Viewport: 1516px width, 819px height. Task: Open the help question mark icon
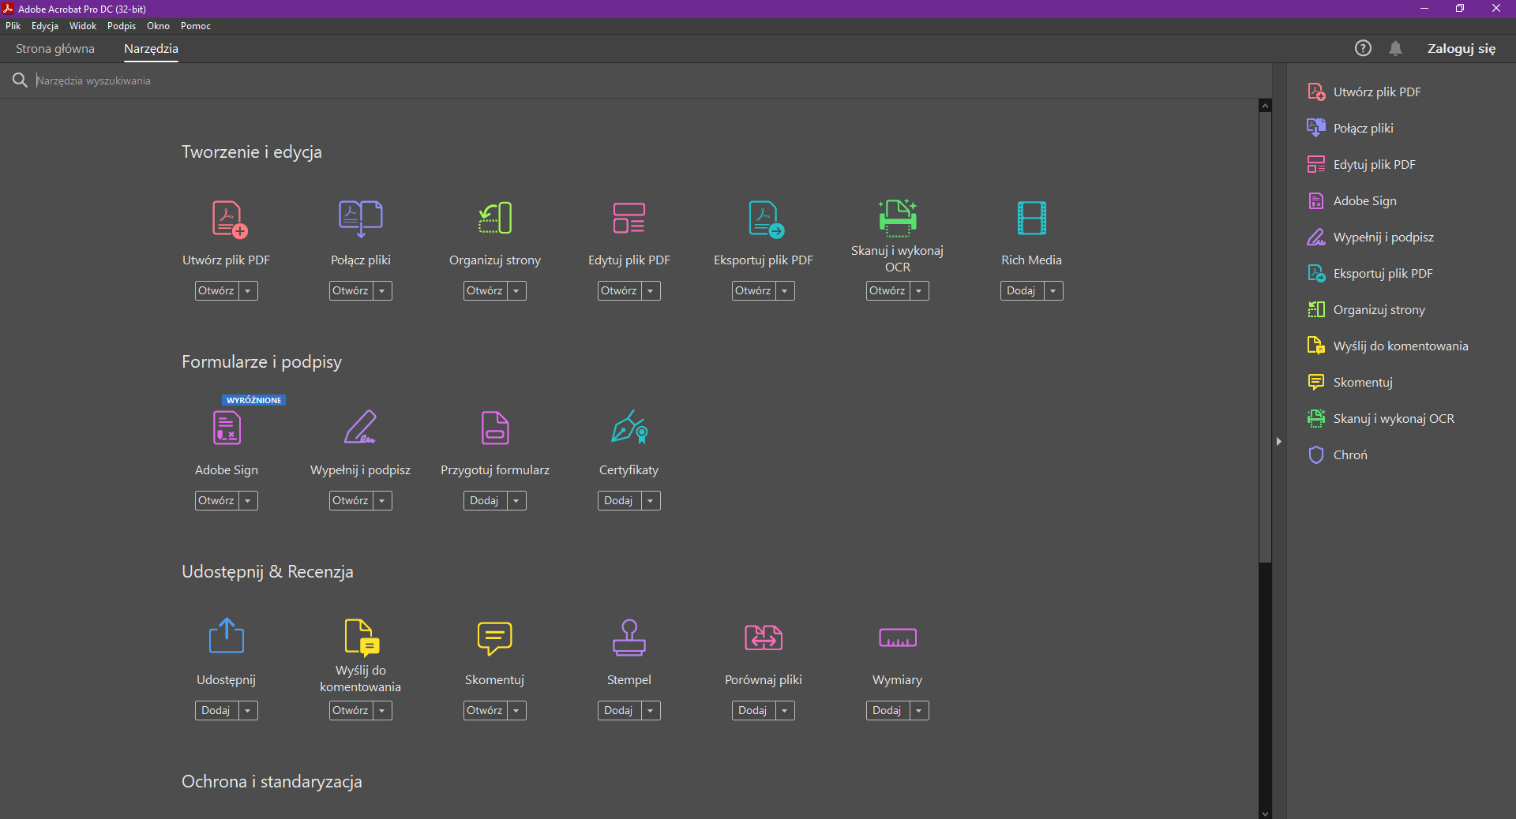1363,48
